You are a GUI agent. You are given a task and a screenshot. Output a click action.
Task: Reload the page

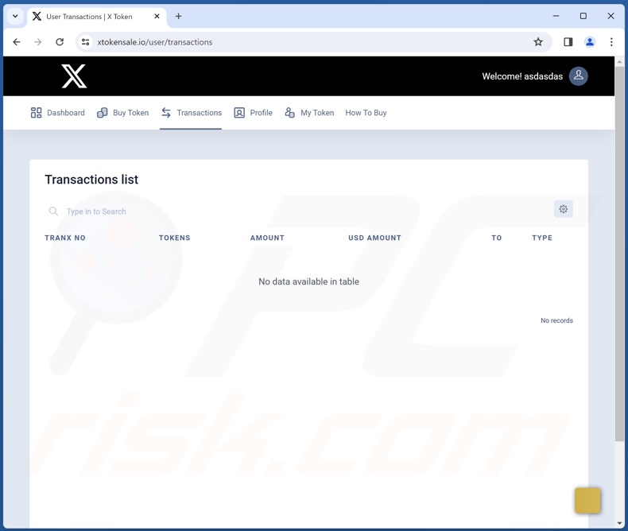tap(60, 42)
